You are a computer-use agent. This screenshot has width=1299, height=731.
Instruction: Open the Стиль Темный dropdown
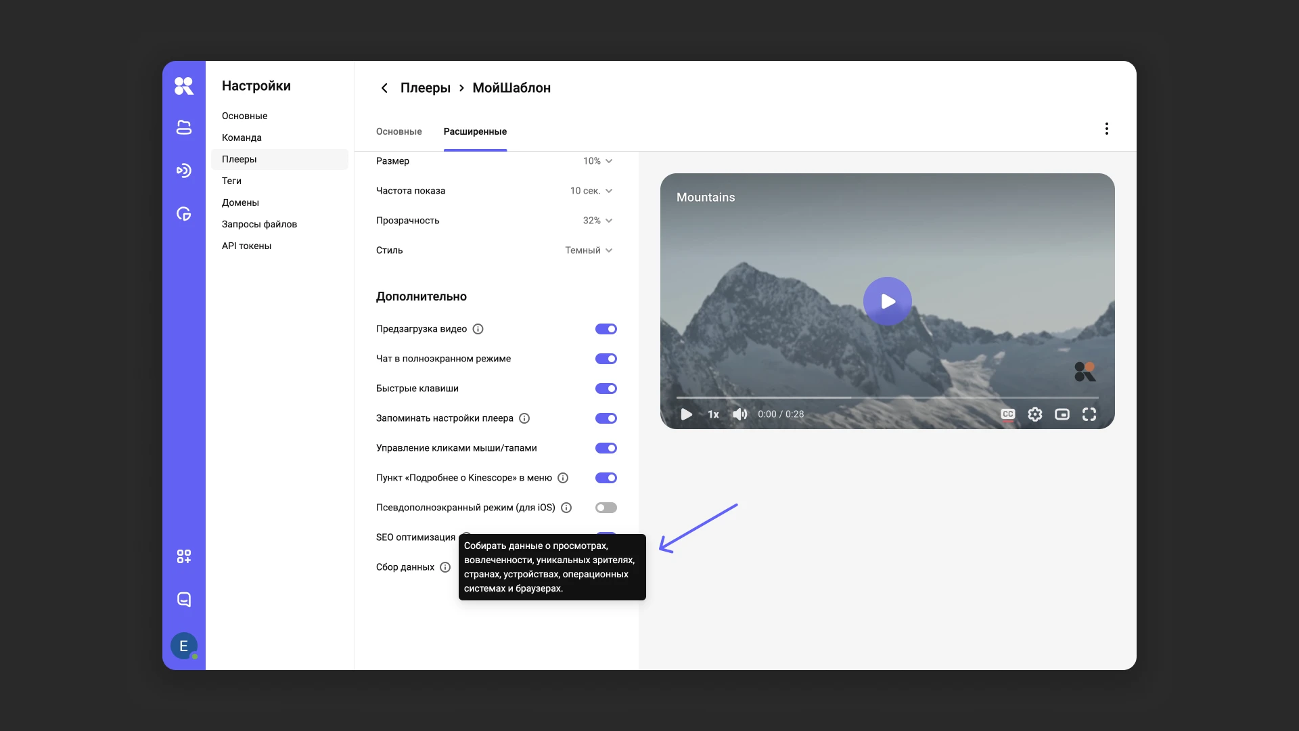pos(589,250)
